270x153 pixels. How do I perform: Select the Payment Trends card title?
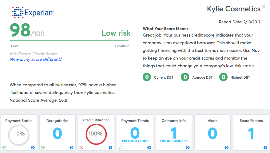[x=135, y=121]
